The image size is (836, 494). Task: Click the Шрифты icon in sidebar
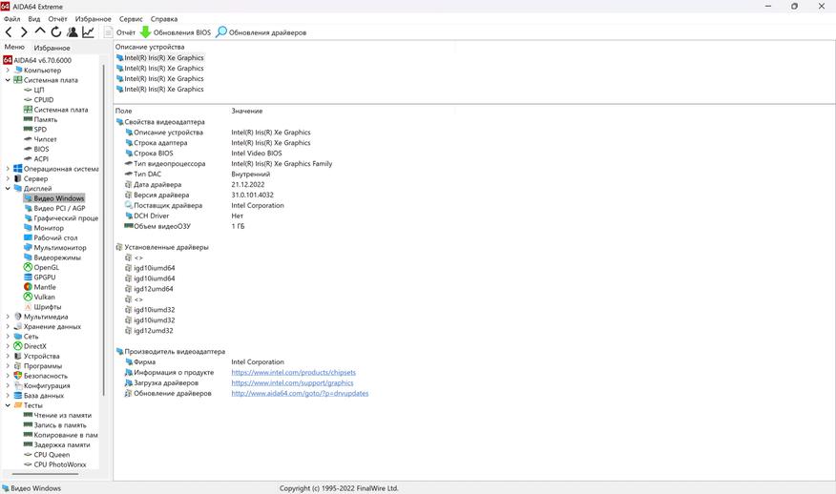29,306
